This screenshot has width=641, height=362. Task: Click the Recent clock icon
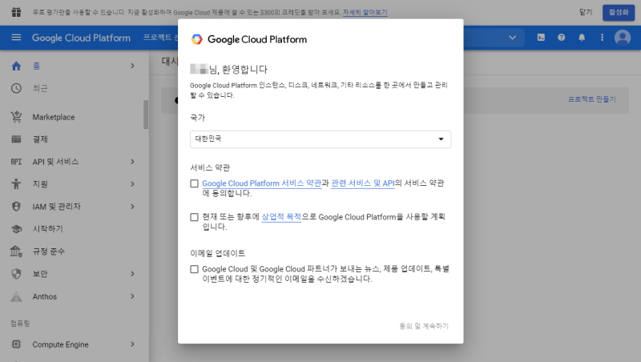pyautogui.click(x=16, y=88)
